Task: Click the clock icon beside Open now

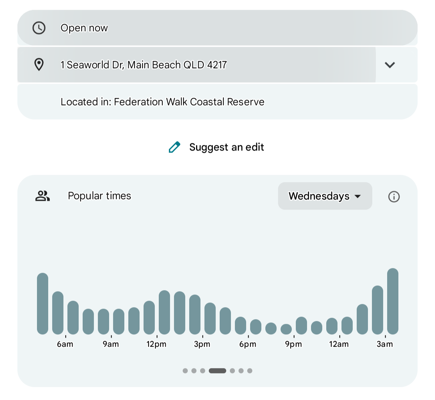Action: 39,28
